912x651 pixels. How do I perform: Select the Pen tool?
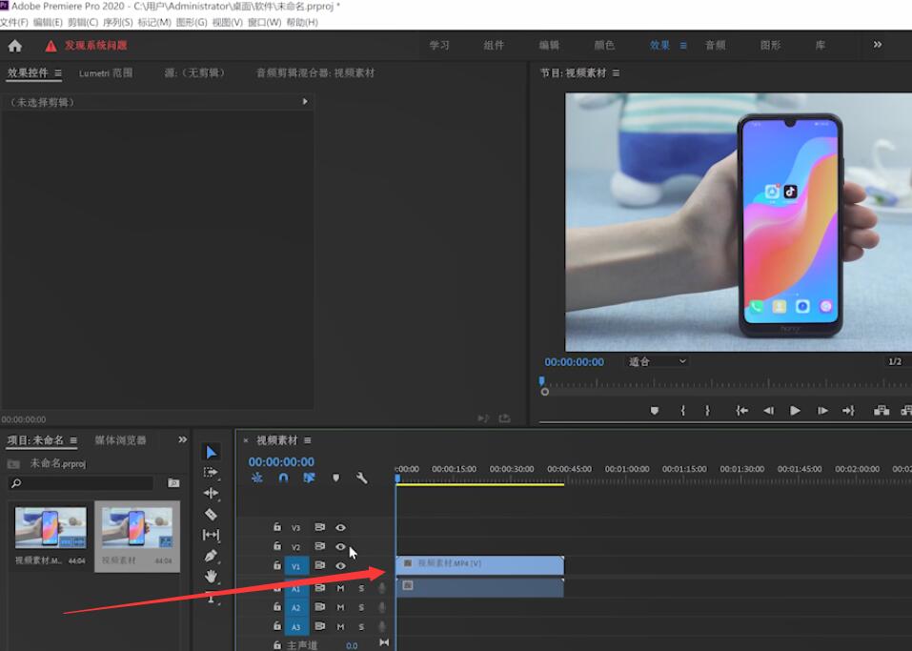tap(212, 556)
